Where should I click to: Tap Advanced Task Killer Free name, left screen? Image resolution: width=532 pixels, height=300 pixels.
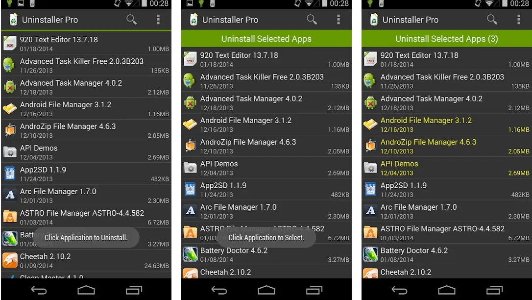tap(81, 61)
